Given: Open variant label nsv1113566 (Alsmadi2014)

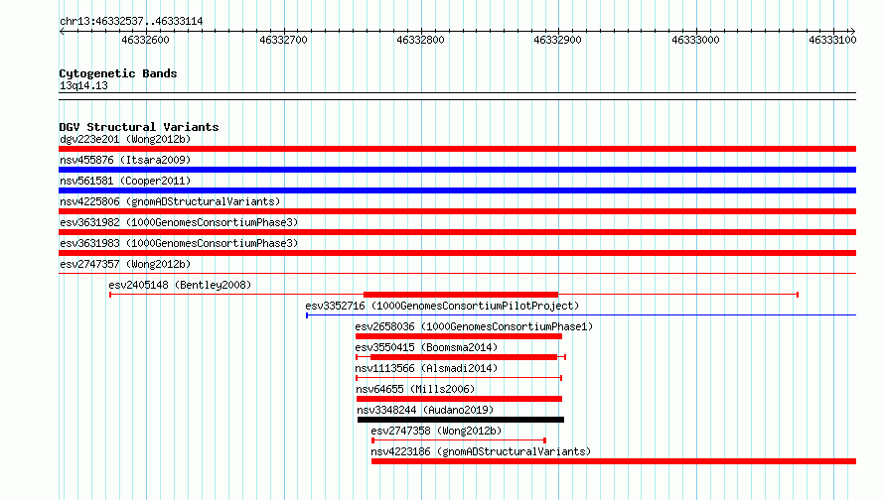Looking at the screenshot, I should tap(426, 368).
